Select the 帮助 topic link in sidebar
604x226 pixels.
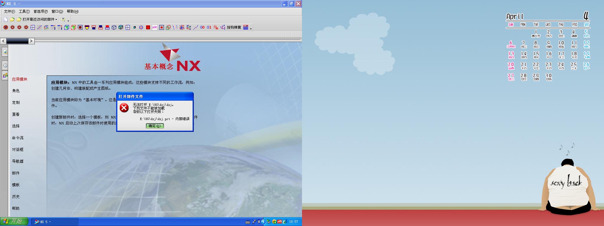16,209
